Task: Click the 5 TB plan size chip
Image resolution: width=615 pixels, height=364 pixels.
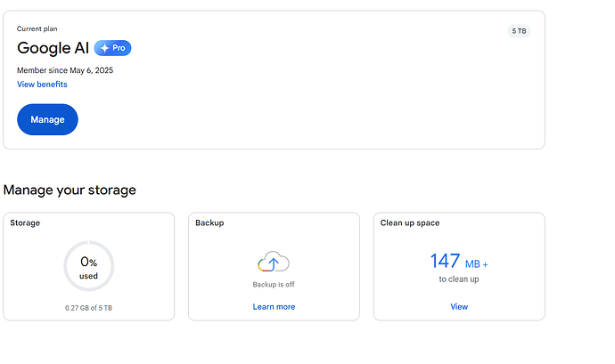Action: point(519,31)
